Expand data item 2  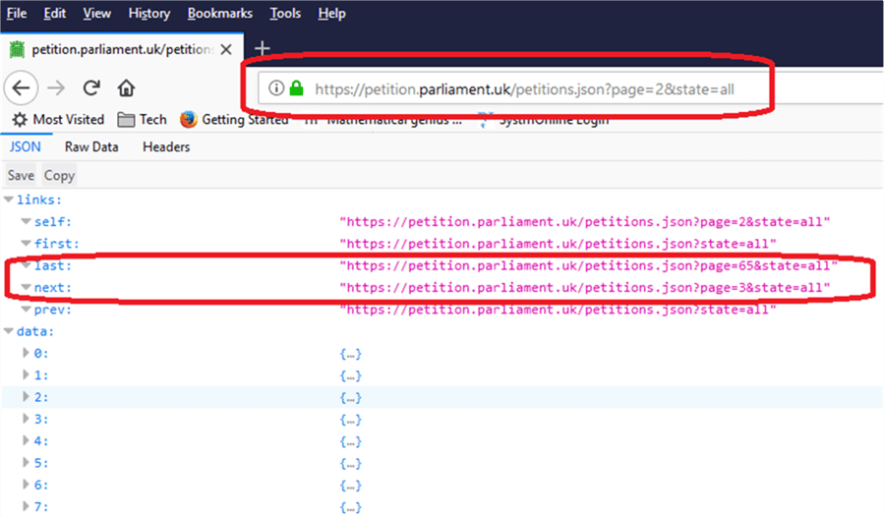26,396
